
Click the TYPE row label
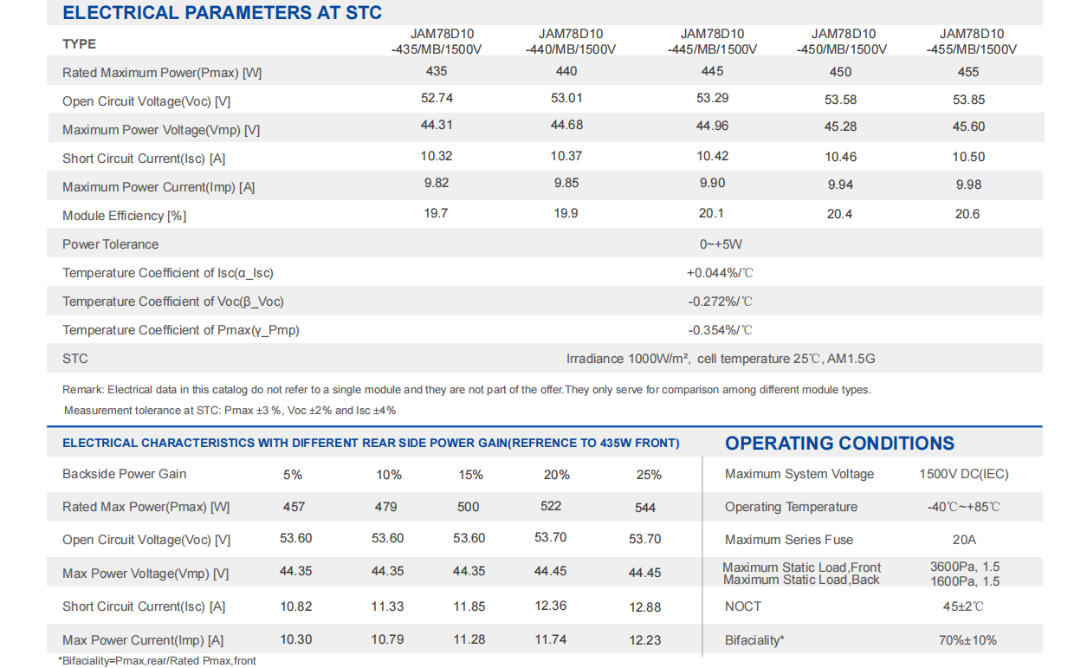pyautogui.click(x=79, y=44)
